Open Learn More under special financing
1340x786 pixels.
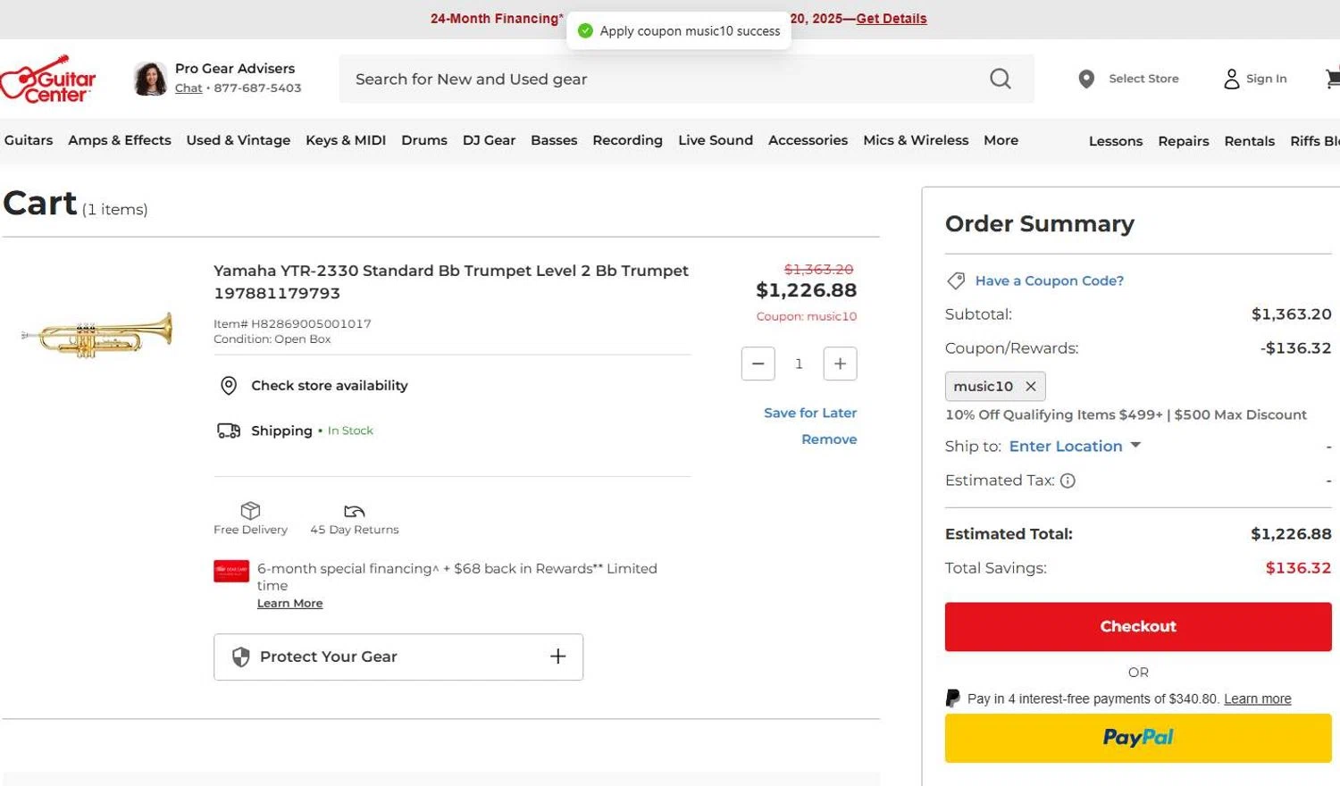click(289, 604)
